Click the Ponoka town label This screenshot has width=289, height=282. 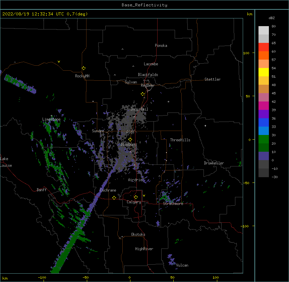coord(161,46)
